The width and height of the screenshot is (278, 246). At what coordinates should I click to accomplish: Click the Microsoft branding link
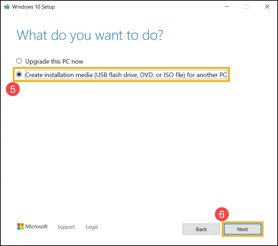pos(32,226)
